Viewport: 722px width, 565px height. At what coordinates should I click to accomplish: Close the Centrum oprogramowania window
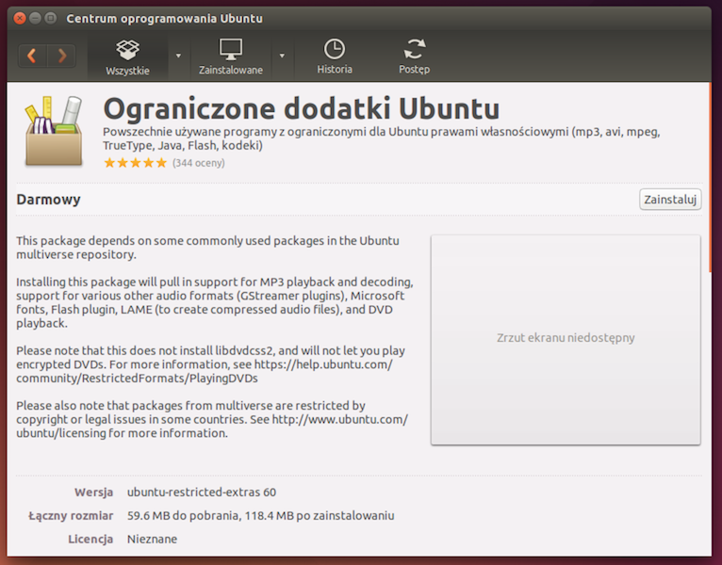20,19
